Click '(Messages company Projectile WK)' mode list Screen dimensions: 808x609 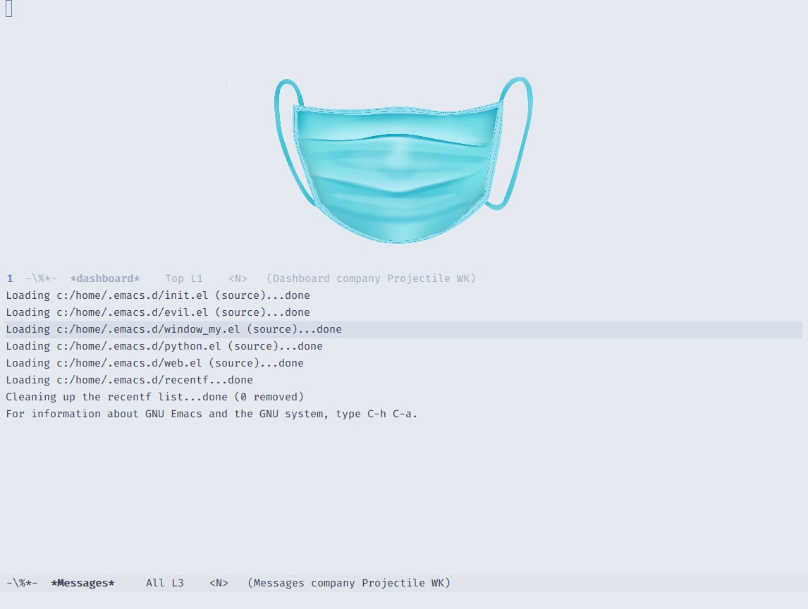pyautogui.click(x=349, y=583)
